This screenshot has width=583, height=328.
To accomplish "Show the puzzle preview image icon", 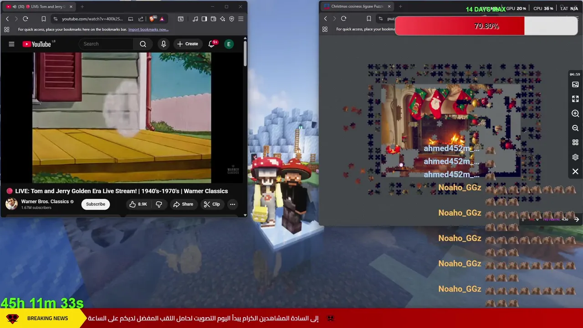I will point(575,84).
